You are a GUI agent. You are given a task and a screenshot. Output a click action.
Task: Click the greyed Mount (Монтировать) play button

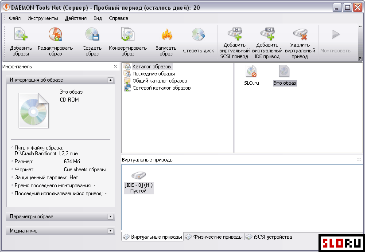(335, 34)
